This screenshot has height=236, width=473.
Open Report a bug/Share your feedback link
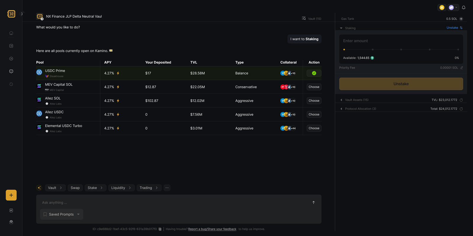click(x=212, y=229)
